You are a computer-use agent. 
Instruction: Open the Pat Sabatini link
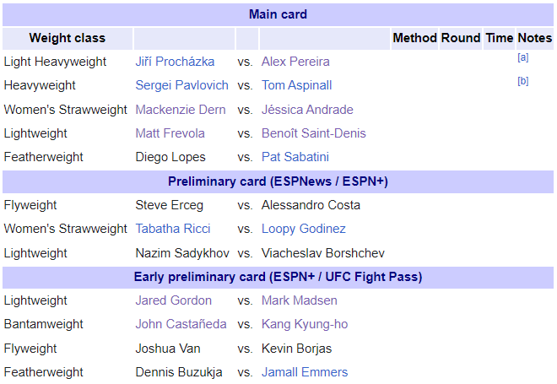point(295,157)
